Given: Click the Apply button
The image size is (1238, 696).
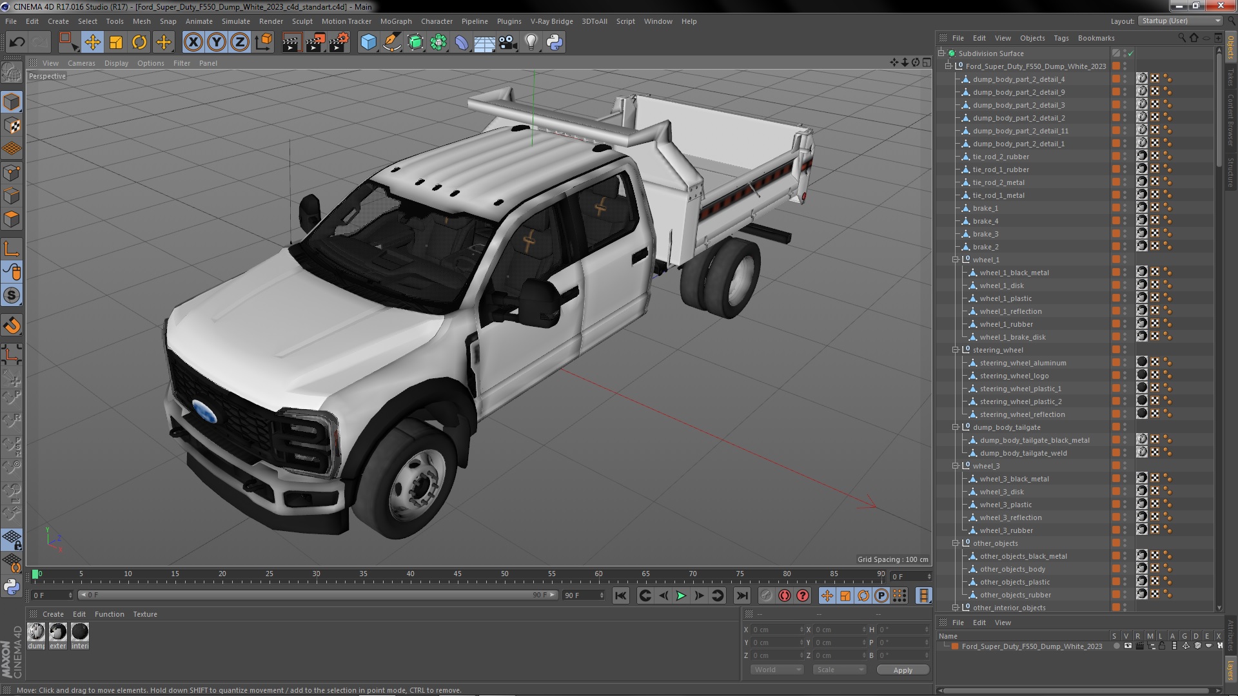Looking at the screenshot, I should point(903,670).
